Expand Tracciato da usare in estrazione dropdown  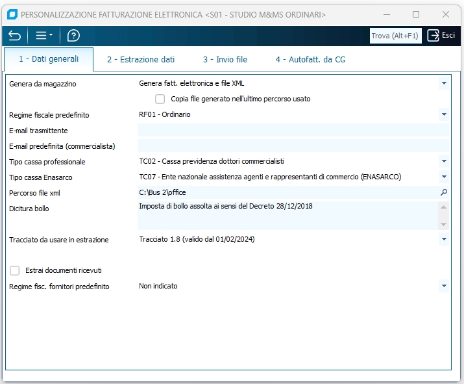pyautogui.click(x=444, y=239)
